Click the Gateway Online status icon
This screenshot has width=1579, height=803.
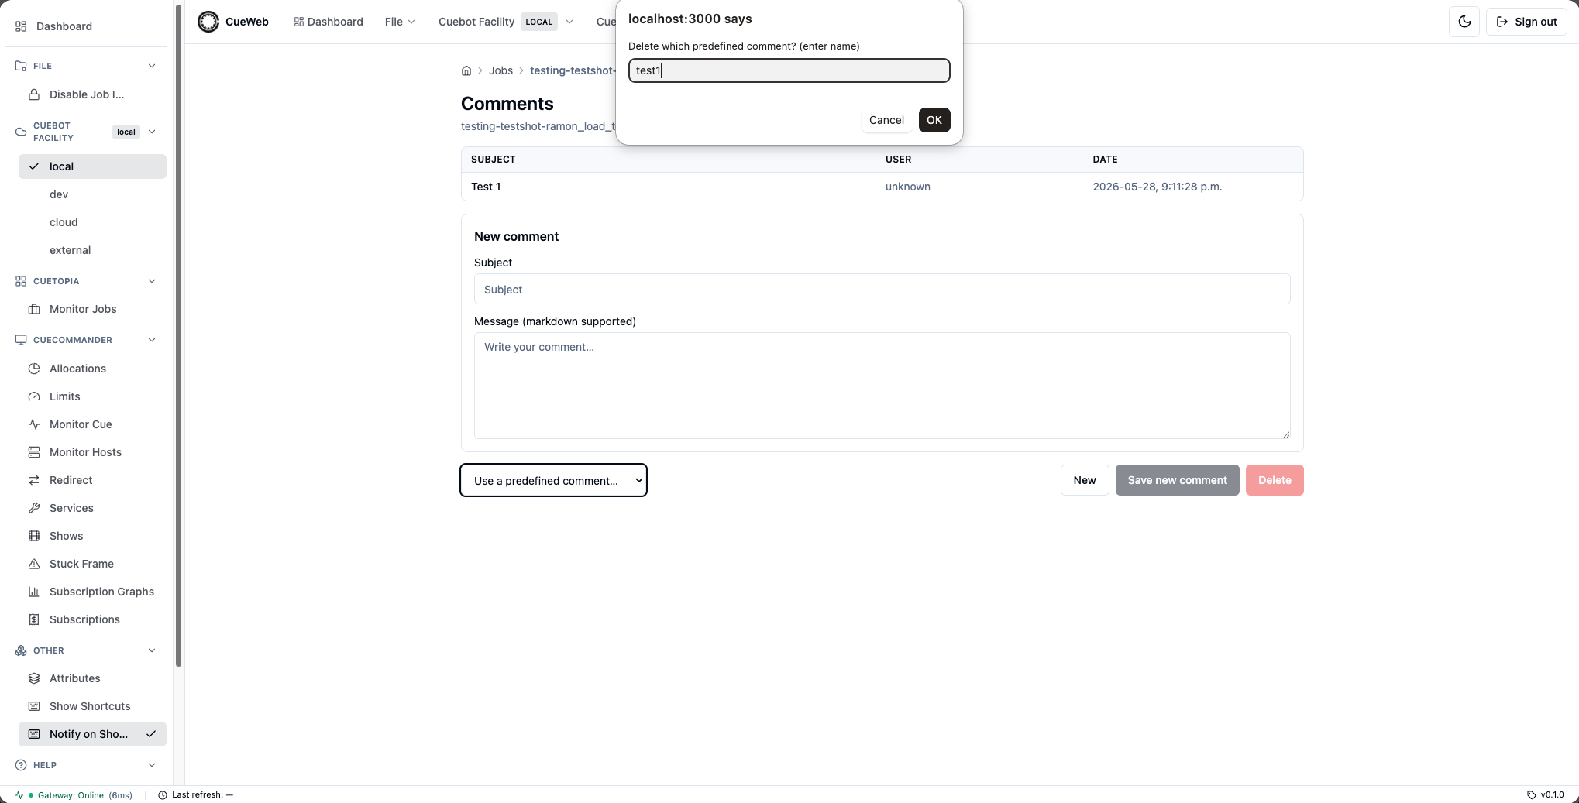point(19,795)
